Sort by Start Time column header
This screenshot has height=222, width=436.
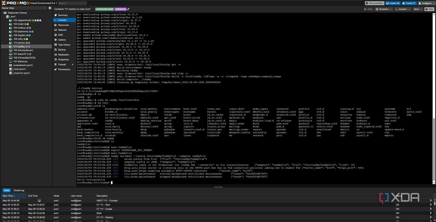click(13, 196)
